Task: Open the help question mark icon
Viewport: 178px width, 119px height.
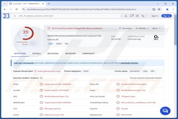Action: 137,16
